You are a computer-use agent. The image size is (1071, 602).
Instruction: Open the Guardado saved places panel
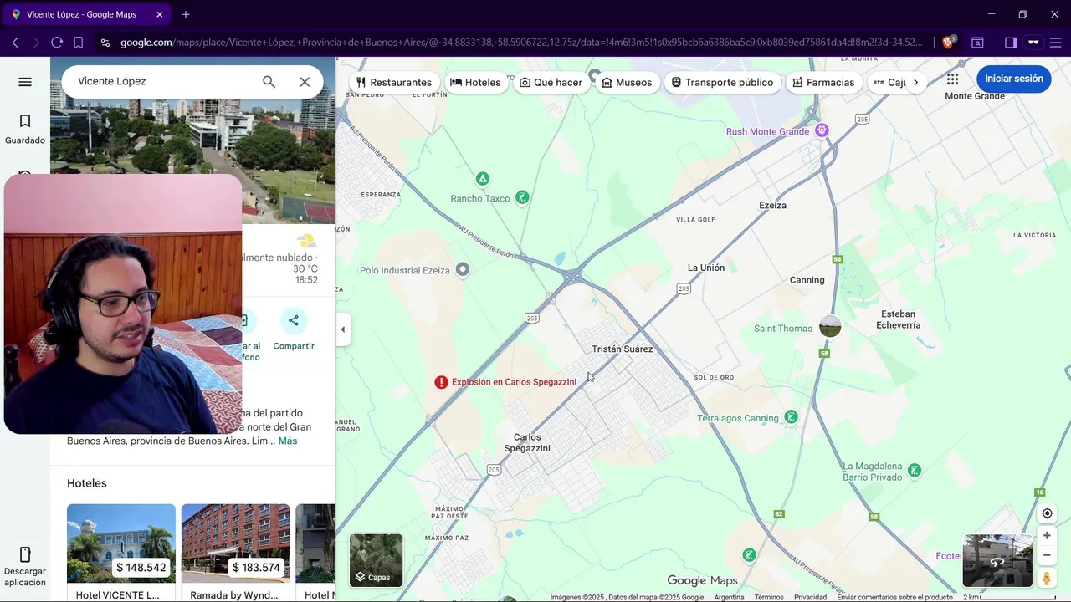click(x=25, y=130)
